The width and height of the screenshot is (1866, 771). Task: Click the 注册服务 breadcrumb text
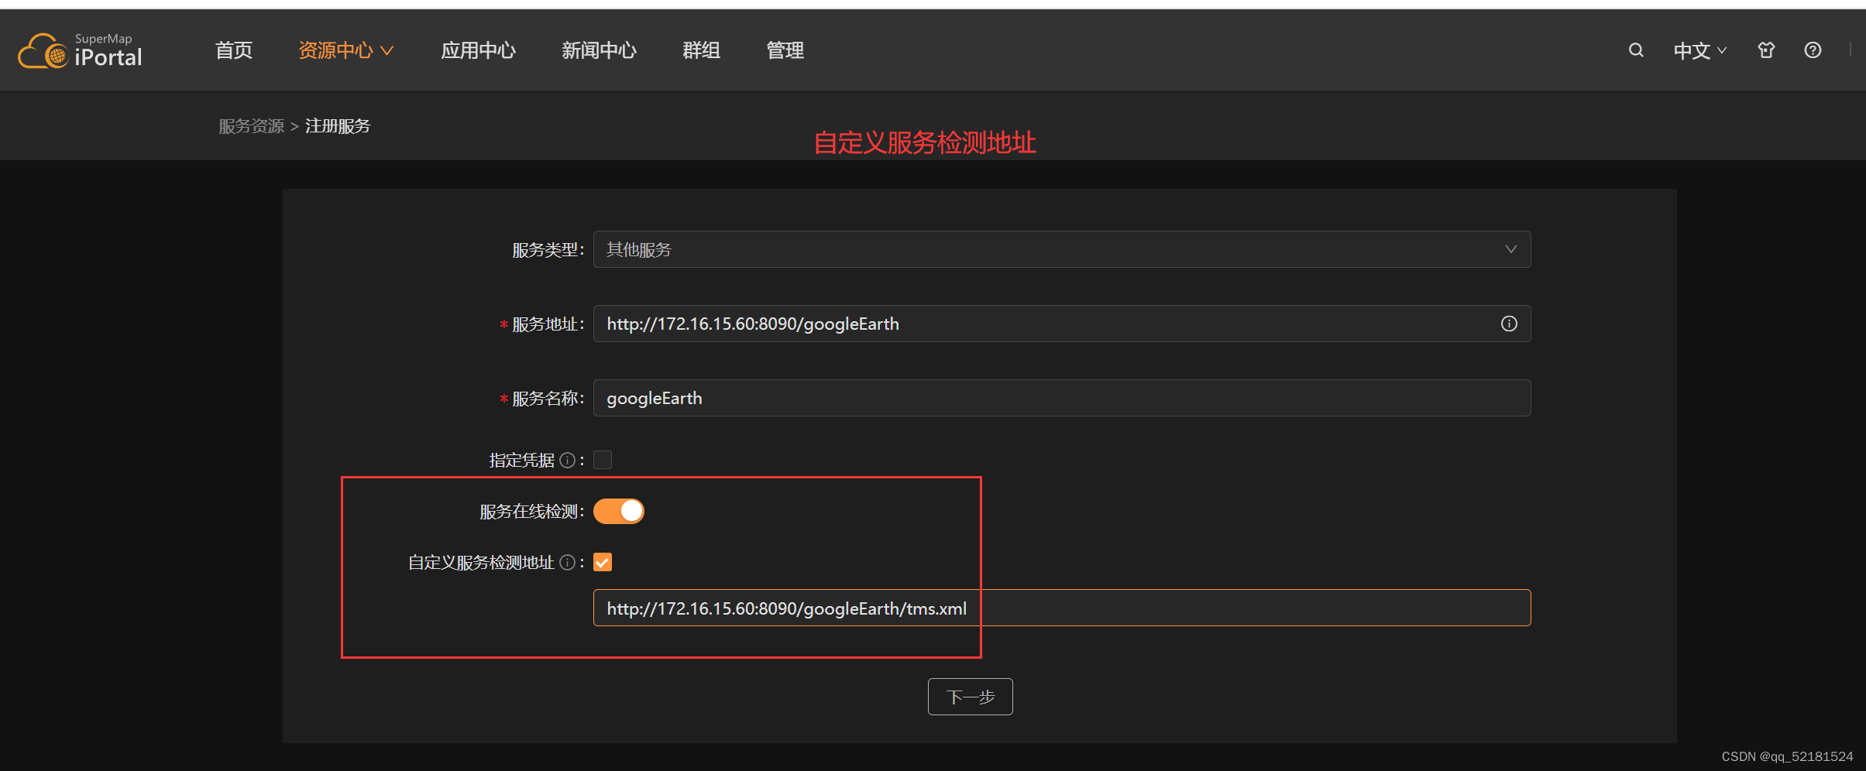click(338, 126)
